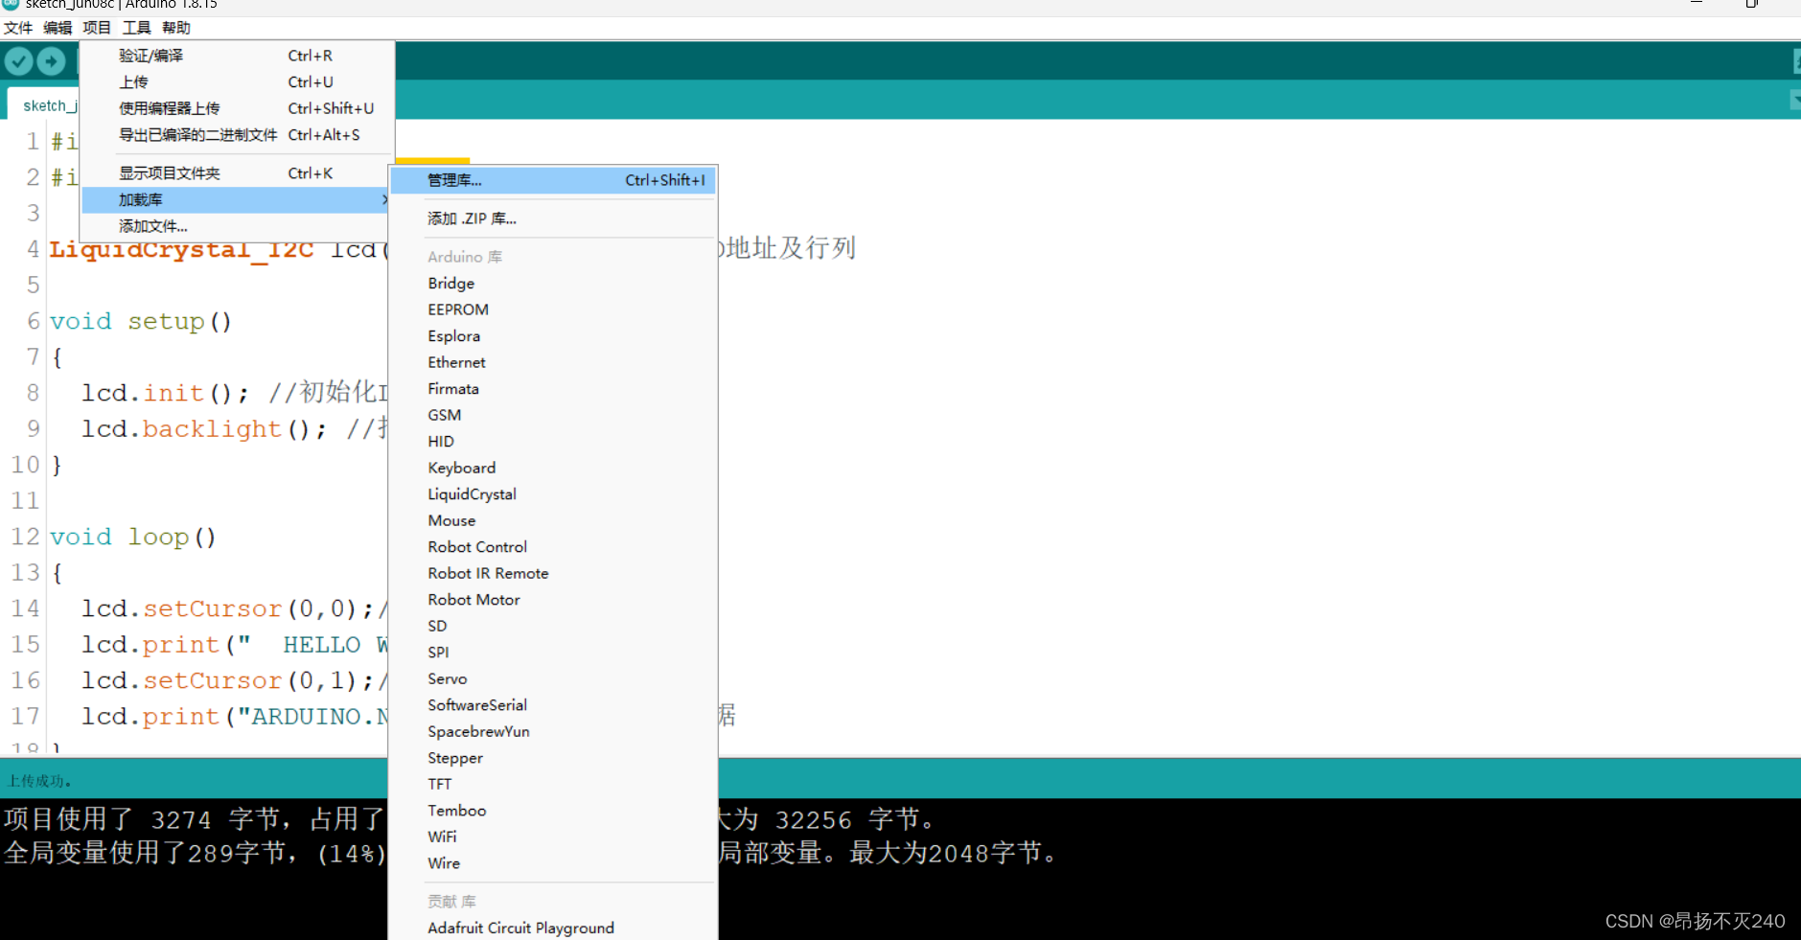
Task: Include the Wire library
Action: coord(553,863)
